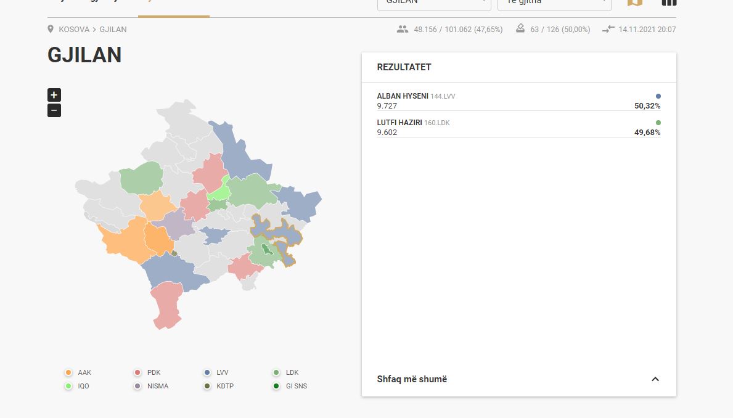Open the Të gjitha filter dropdown

coord(554,4)
